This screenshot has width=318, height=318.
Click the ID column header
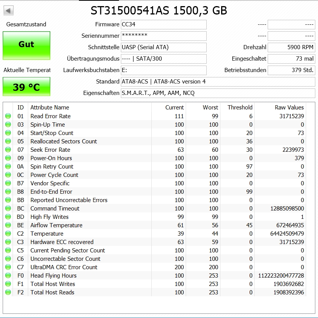tap(21, 108)
